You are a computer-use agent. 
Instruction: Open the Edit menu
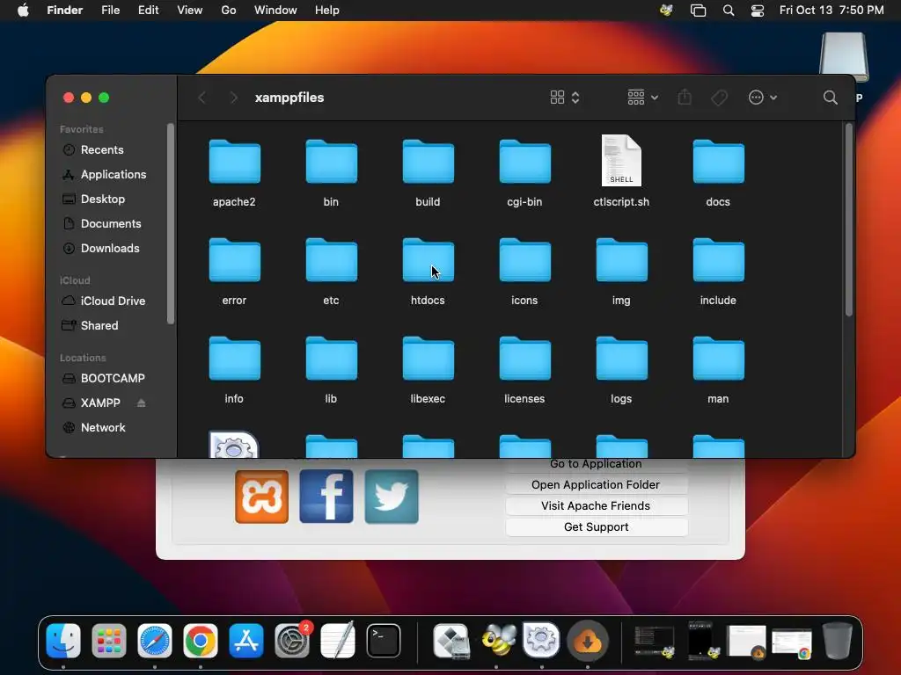[x=148, y=11]
